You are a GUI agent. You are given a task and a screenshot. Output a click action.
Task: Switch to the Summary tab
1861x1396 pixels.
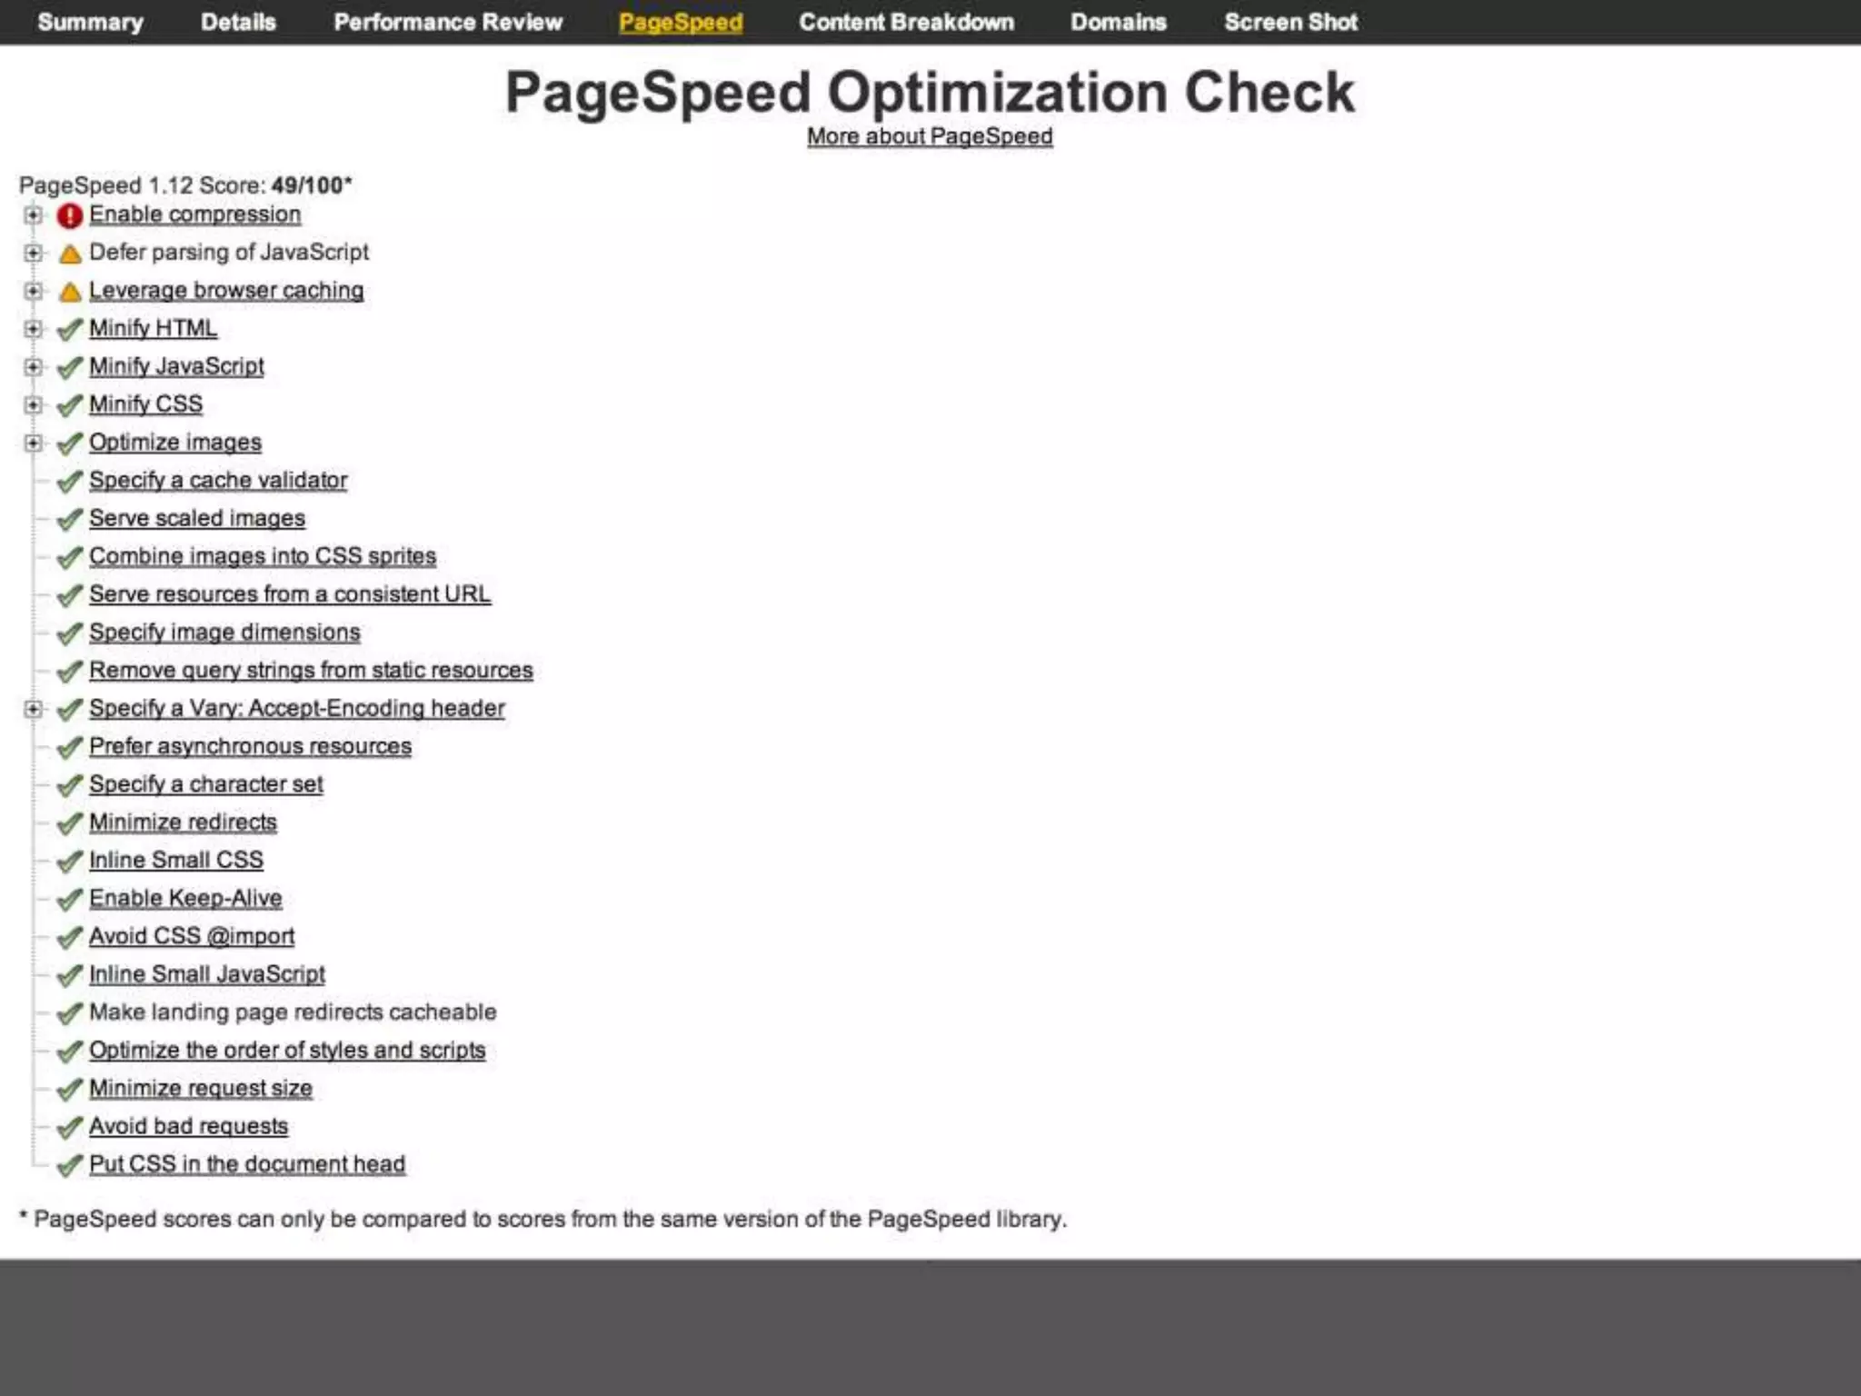pyautogui.click(x=90, y=22)
